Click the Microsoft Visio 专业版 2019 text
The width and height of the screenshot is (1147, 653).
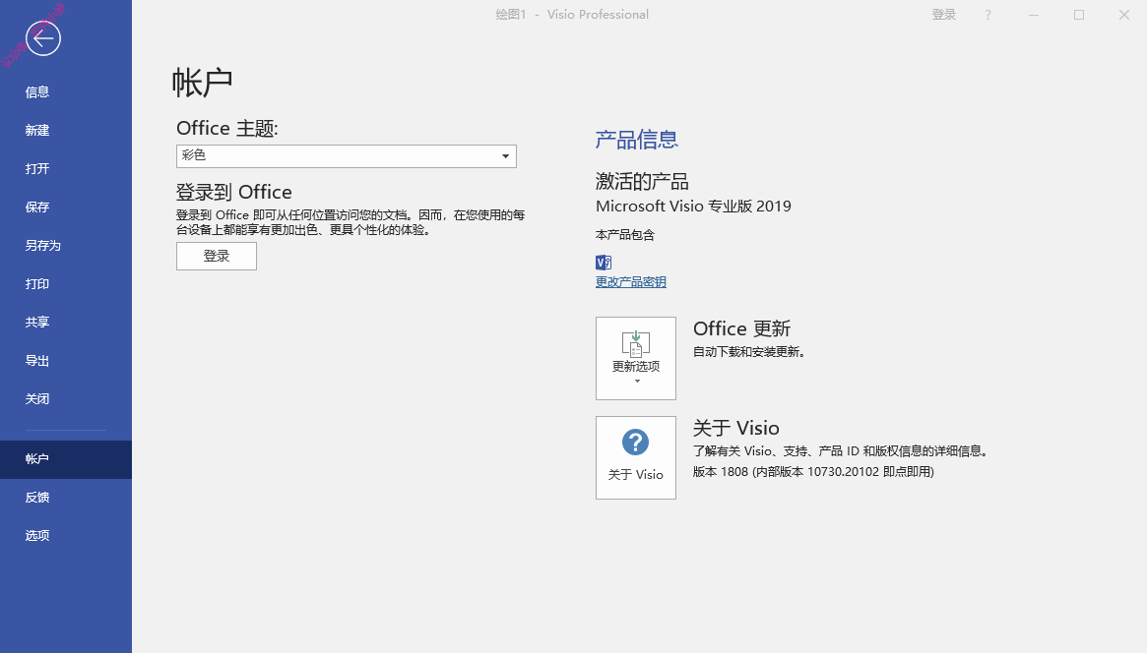click(693, 206)
